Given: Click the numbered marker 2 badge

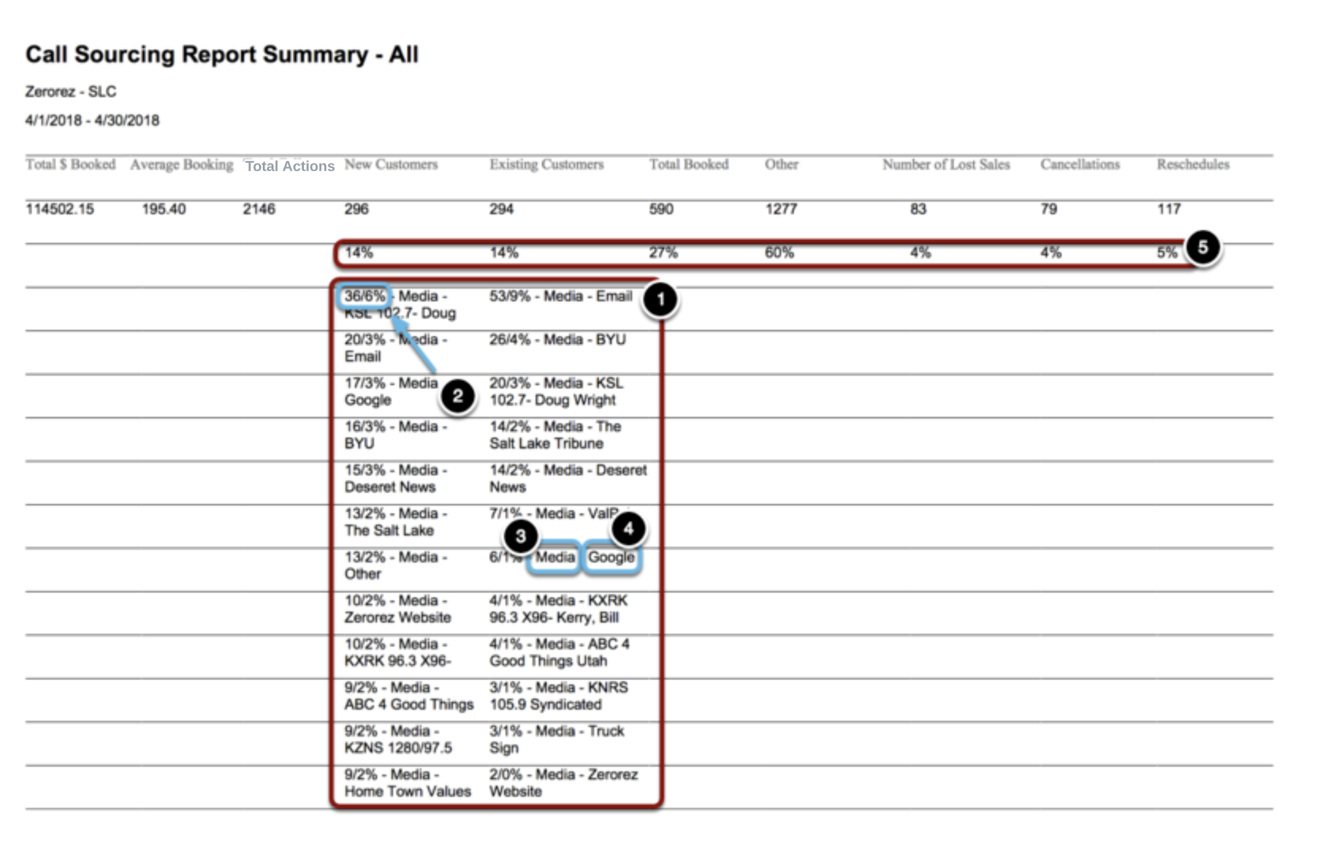Looking at the screenshot, I should pyautogui.click(x=458, y=396).
